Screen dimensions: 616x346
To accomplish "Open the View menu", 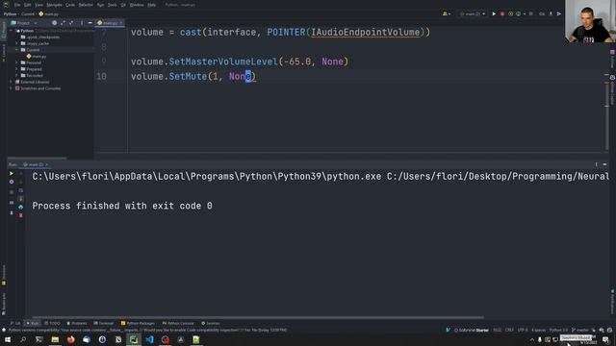I will [38, 5].
